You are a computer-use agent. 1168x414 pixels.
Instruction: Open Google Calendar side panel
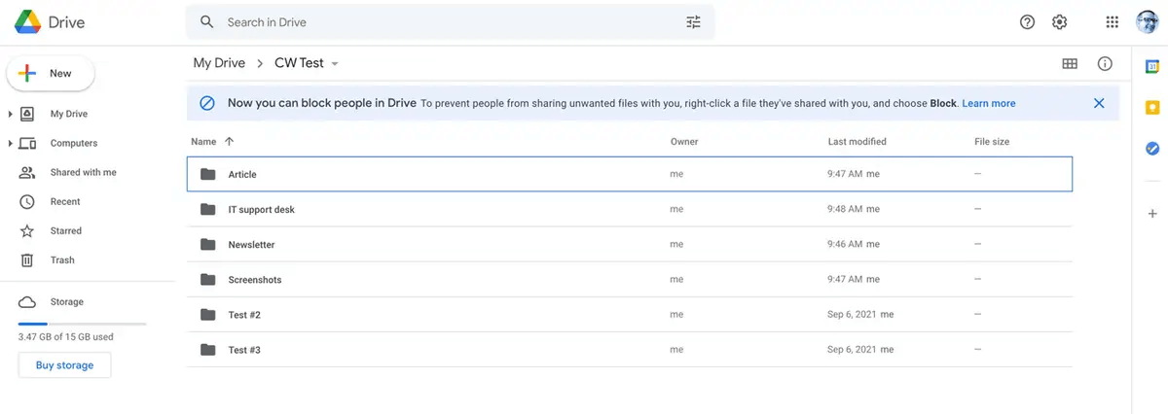pyautogui.click(x=1152, y=66)
